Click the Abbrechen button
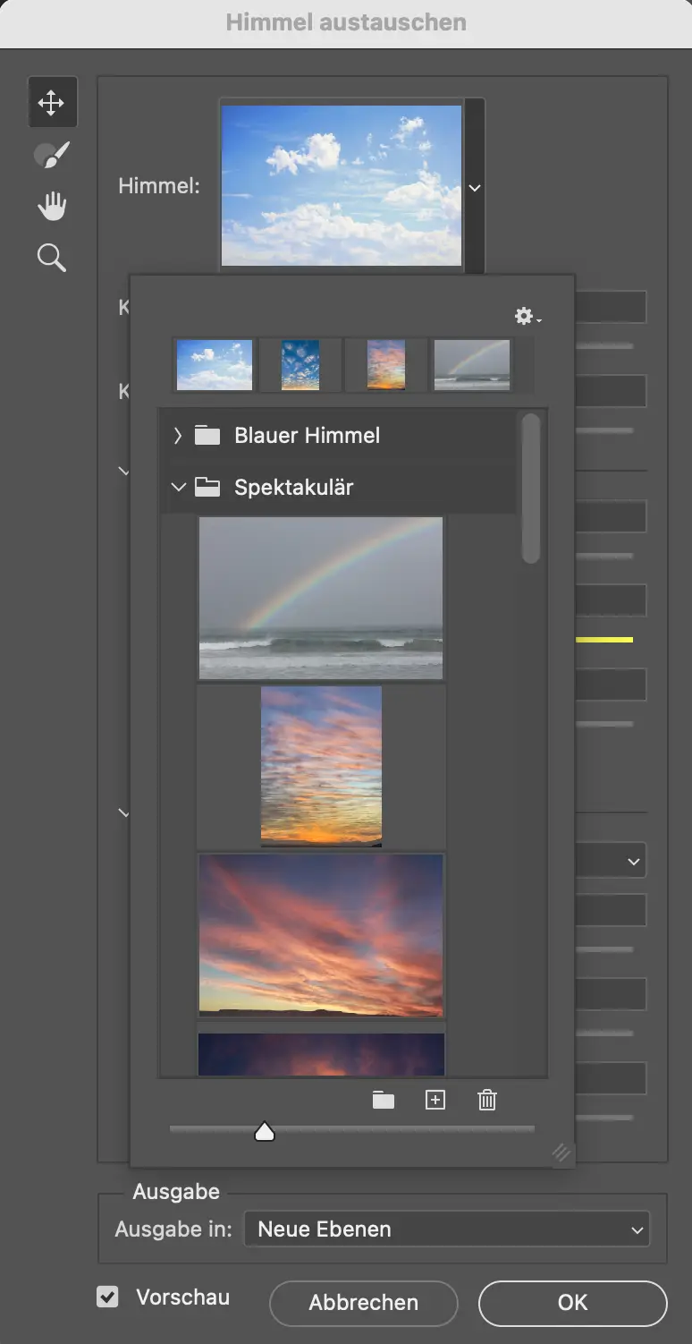The width and height of the screenshot is (692, 1344). pyautogui.click(x=363, y=1303)
